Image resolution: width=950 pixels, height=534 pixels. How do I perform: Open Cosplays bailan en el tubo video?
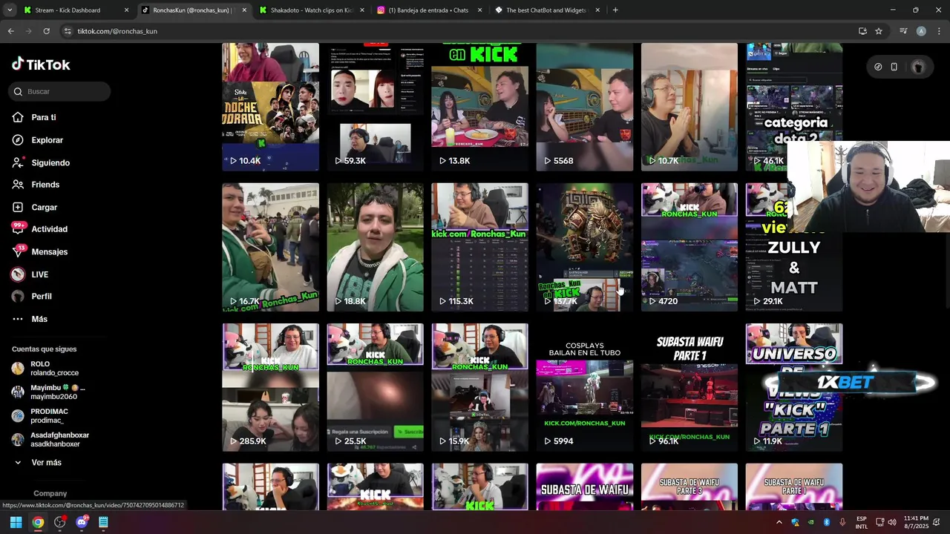coord(585,387)
